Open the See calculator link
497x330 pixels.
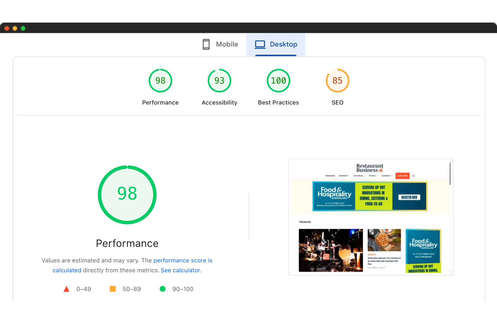coord(181,270)
